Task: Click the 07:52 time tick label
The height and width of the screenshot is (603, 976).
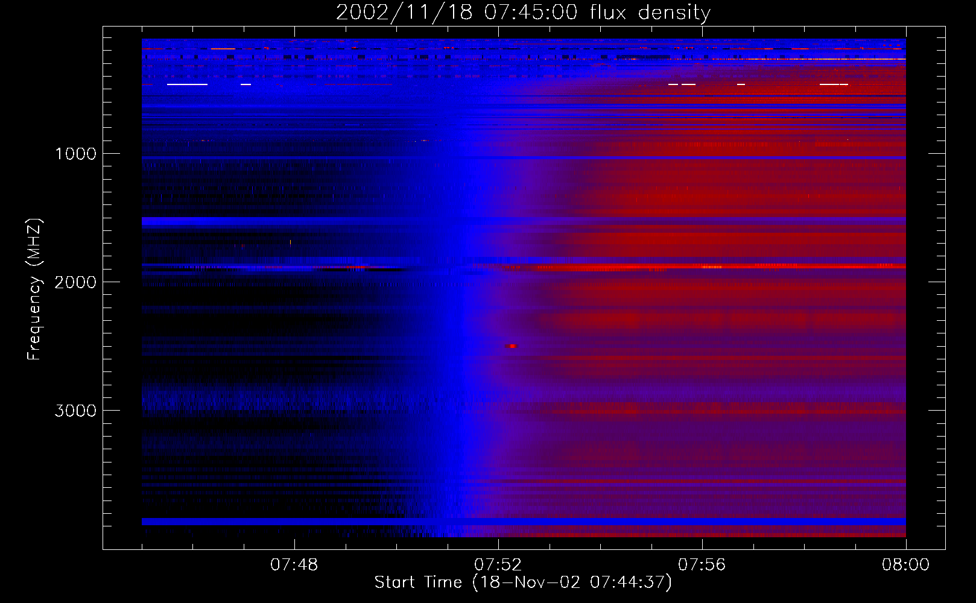Action: (498, 565)
